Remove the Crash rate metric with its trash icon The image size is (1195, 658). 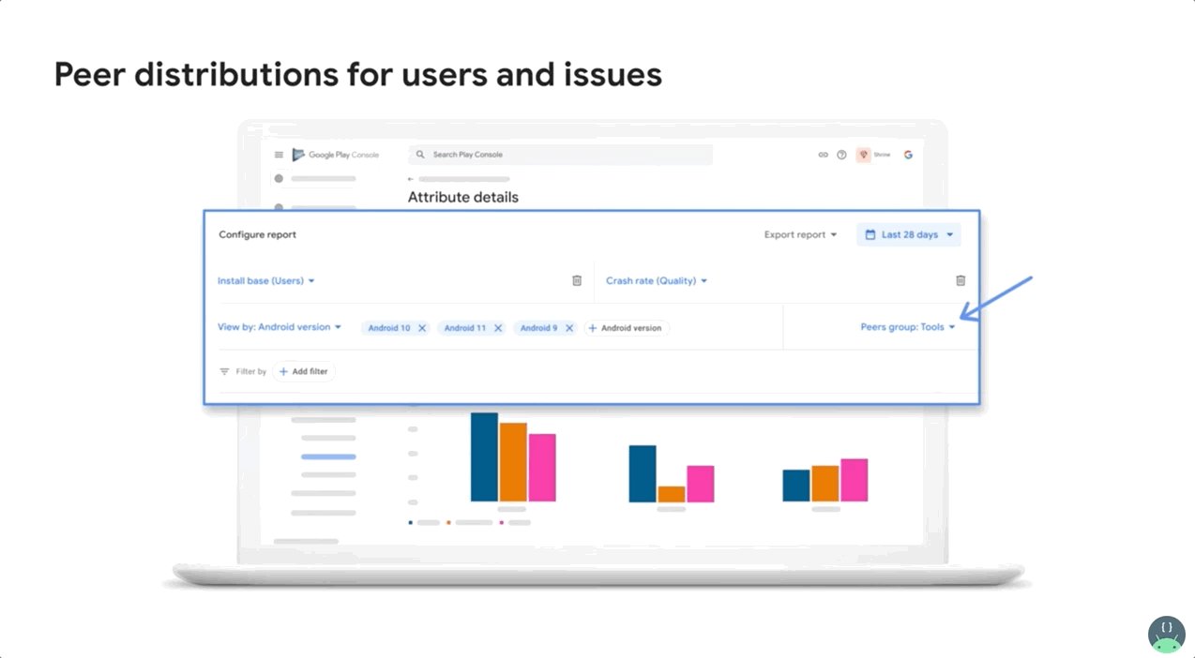(960, 280)
